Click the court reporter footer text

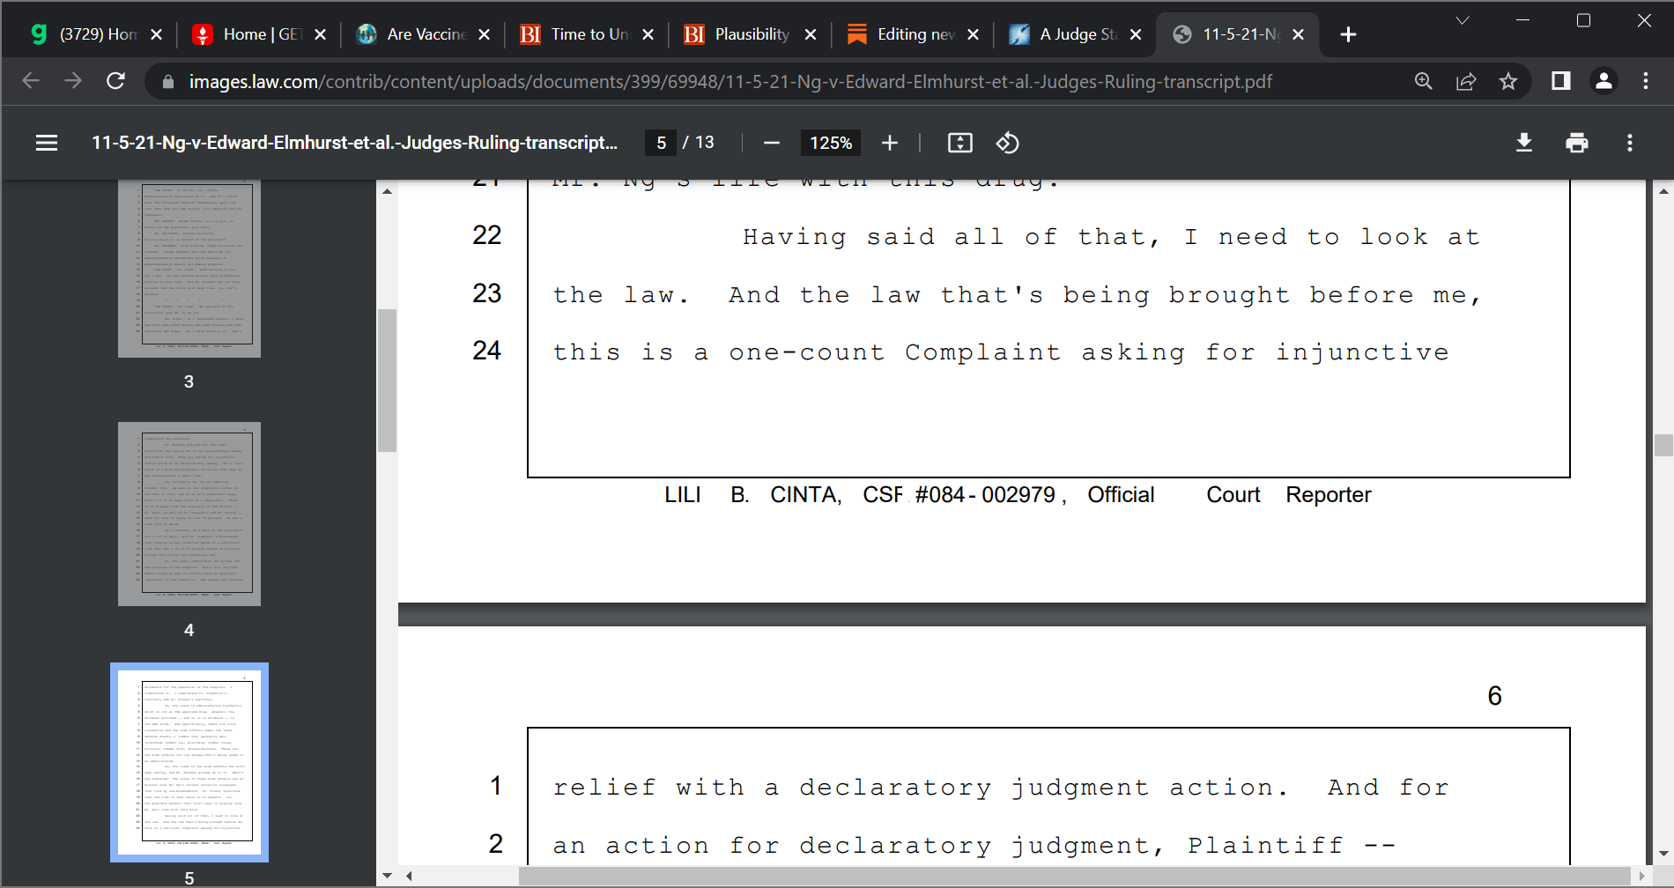(1018, 495)
